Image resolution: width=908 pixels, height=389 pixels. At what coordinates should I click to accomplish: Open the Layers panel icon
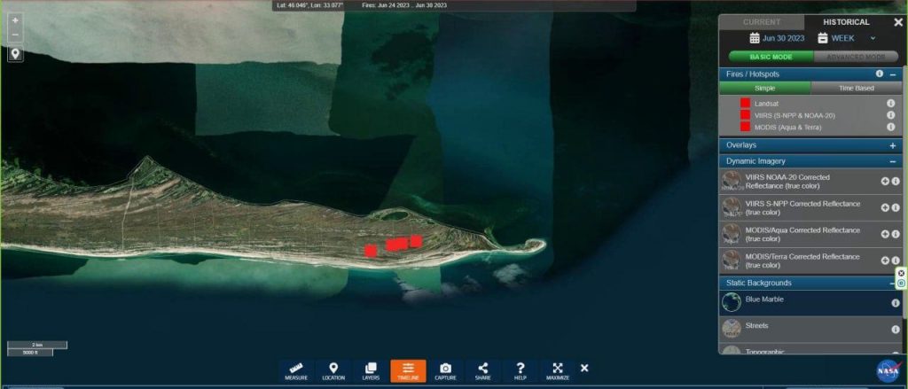click(371, 370)
